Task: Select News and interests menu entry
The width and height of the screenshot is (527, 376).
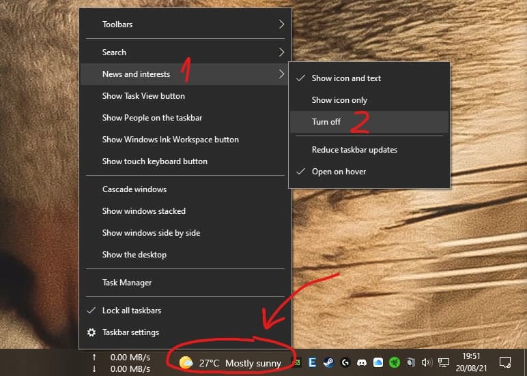Action: point(185,74)
